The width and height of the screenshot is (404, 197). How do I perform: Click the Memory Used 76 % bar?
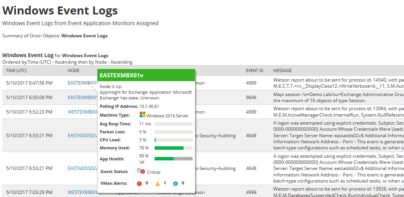[x=173, y=148]
